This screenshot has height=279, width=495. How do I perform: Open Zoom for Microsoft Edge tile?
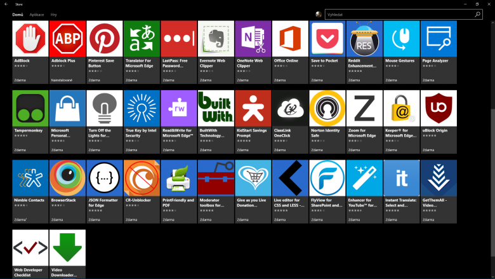(x=364, y=122)
